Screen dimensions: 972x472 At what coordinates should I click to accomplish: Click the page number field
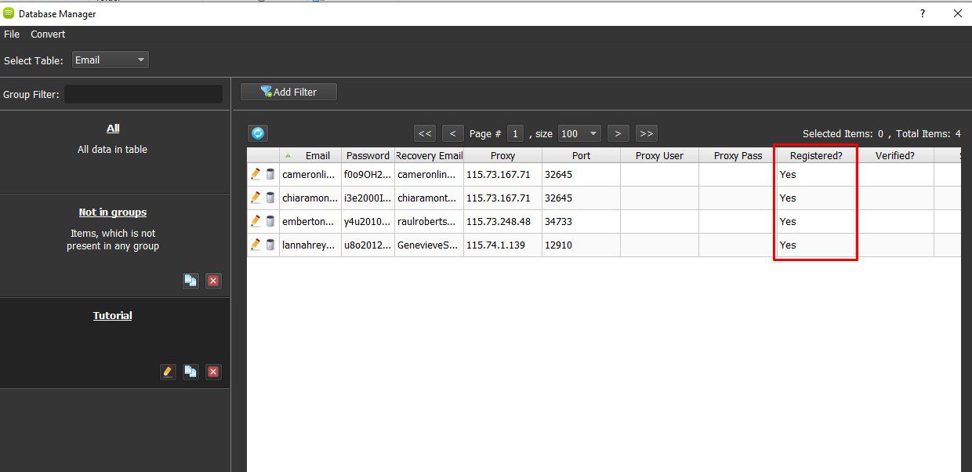coord(515,133)
